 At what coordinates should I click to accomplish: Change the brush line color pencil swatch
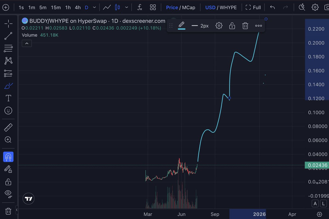pos(181,26)
